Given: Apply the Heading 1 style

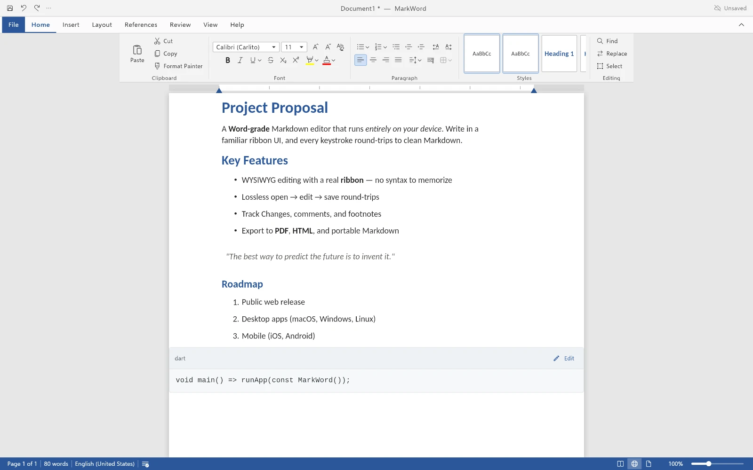Looking at the screenshot, I should pyautogui.click(x=559, y=54).
